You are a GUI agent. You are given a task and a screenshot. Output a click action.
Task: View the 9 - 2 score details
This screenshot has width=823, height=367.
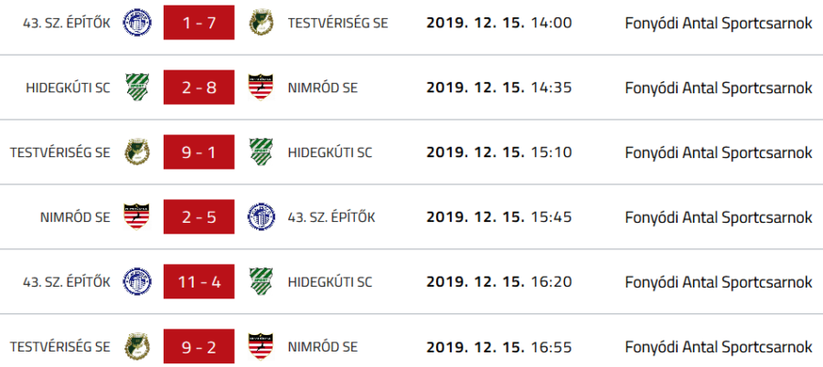pyautogui.click(x=198, y=347)
